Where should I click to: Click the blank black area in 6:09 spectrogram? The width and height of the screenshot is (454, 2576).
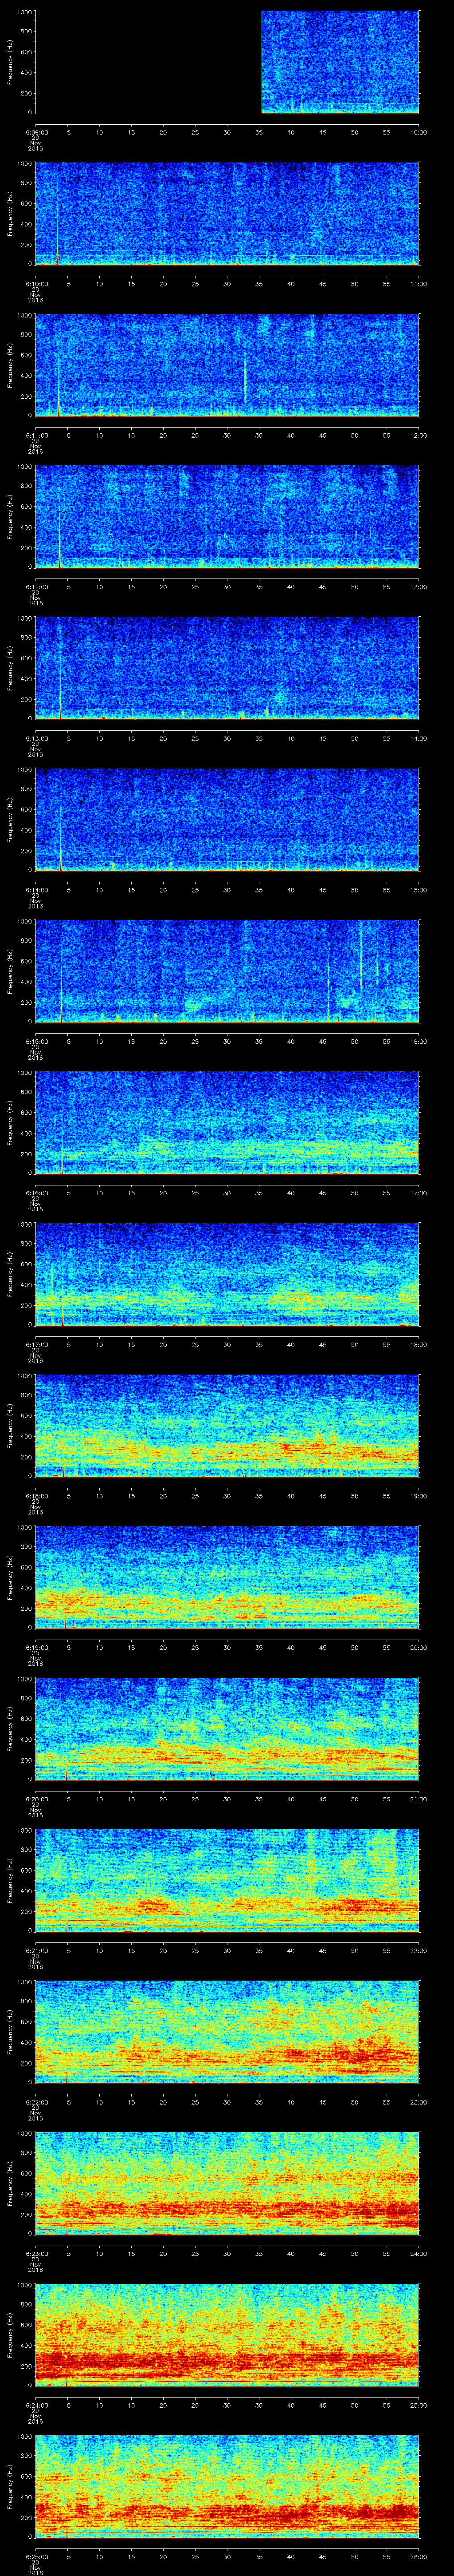click(x=148, y=62)
